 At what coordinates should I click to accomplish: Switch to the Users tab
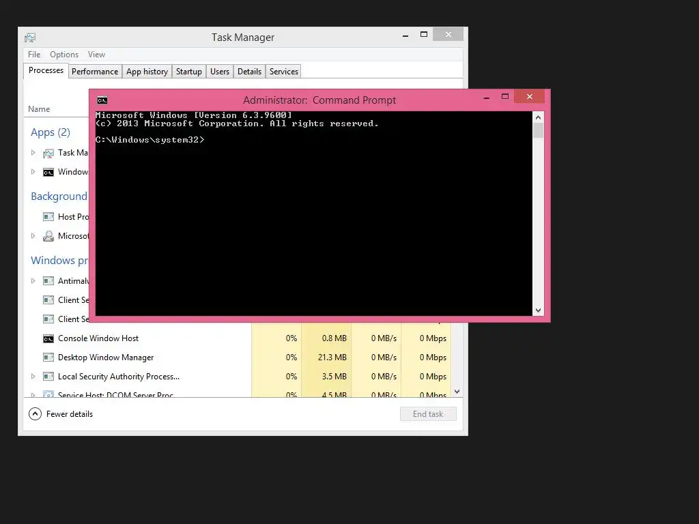220,71
